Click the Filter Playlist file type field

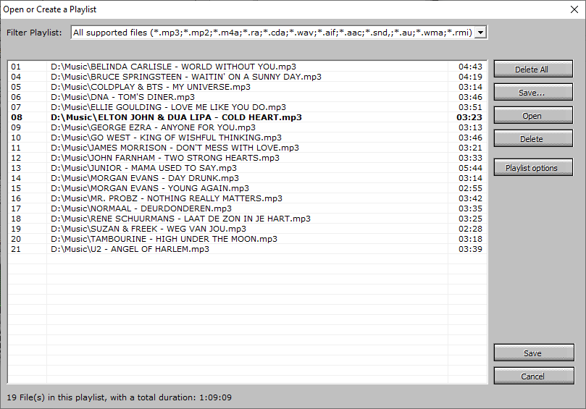tap(272, 32)
